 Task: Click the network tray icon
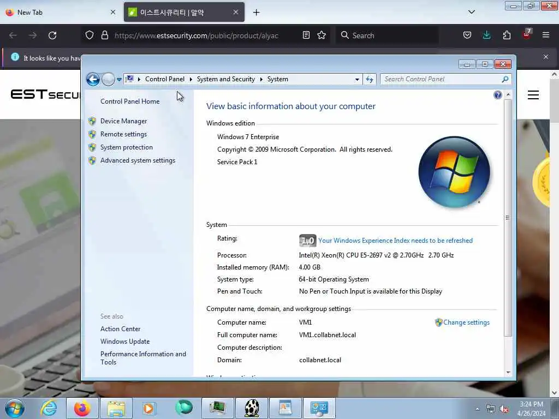(x=491, y=409)
